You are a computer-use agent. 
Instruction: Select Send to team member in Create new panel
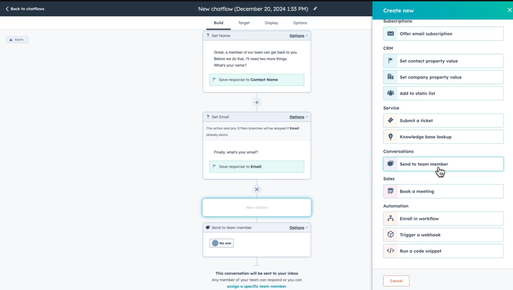pyautogui.click(x=443, y=164)
